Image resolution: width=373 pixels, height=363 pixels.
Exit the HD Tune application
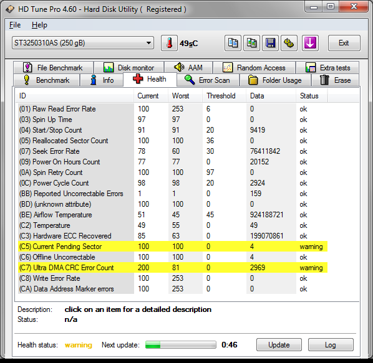pyautogui.click(x=344, y=43)
